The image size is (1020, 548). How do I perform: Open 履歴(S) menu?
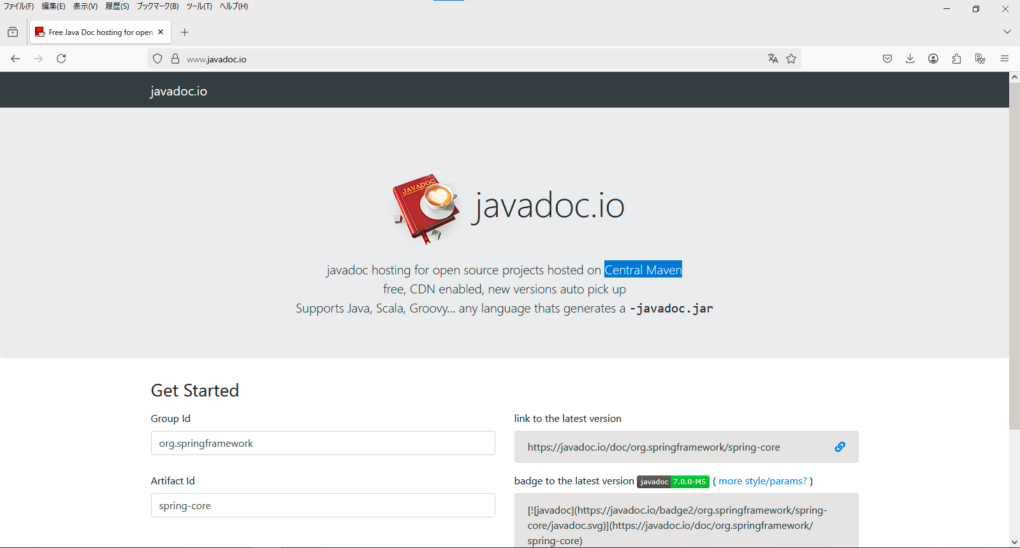[x=117, y=6]
